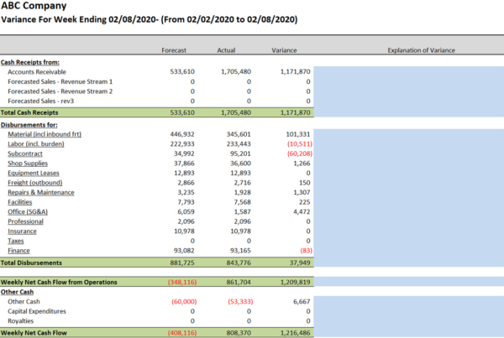Viewport: 504px width, 338px height.
Task: Select Freight variance value 150
Action: coord(305,183)
